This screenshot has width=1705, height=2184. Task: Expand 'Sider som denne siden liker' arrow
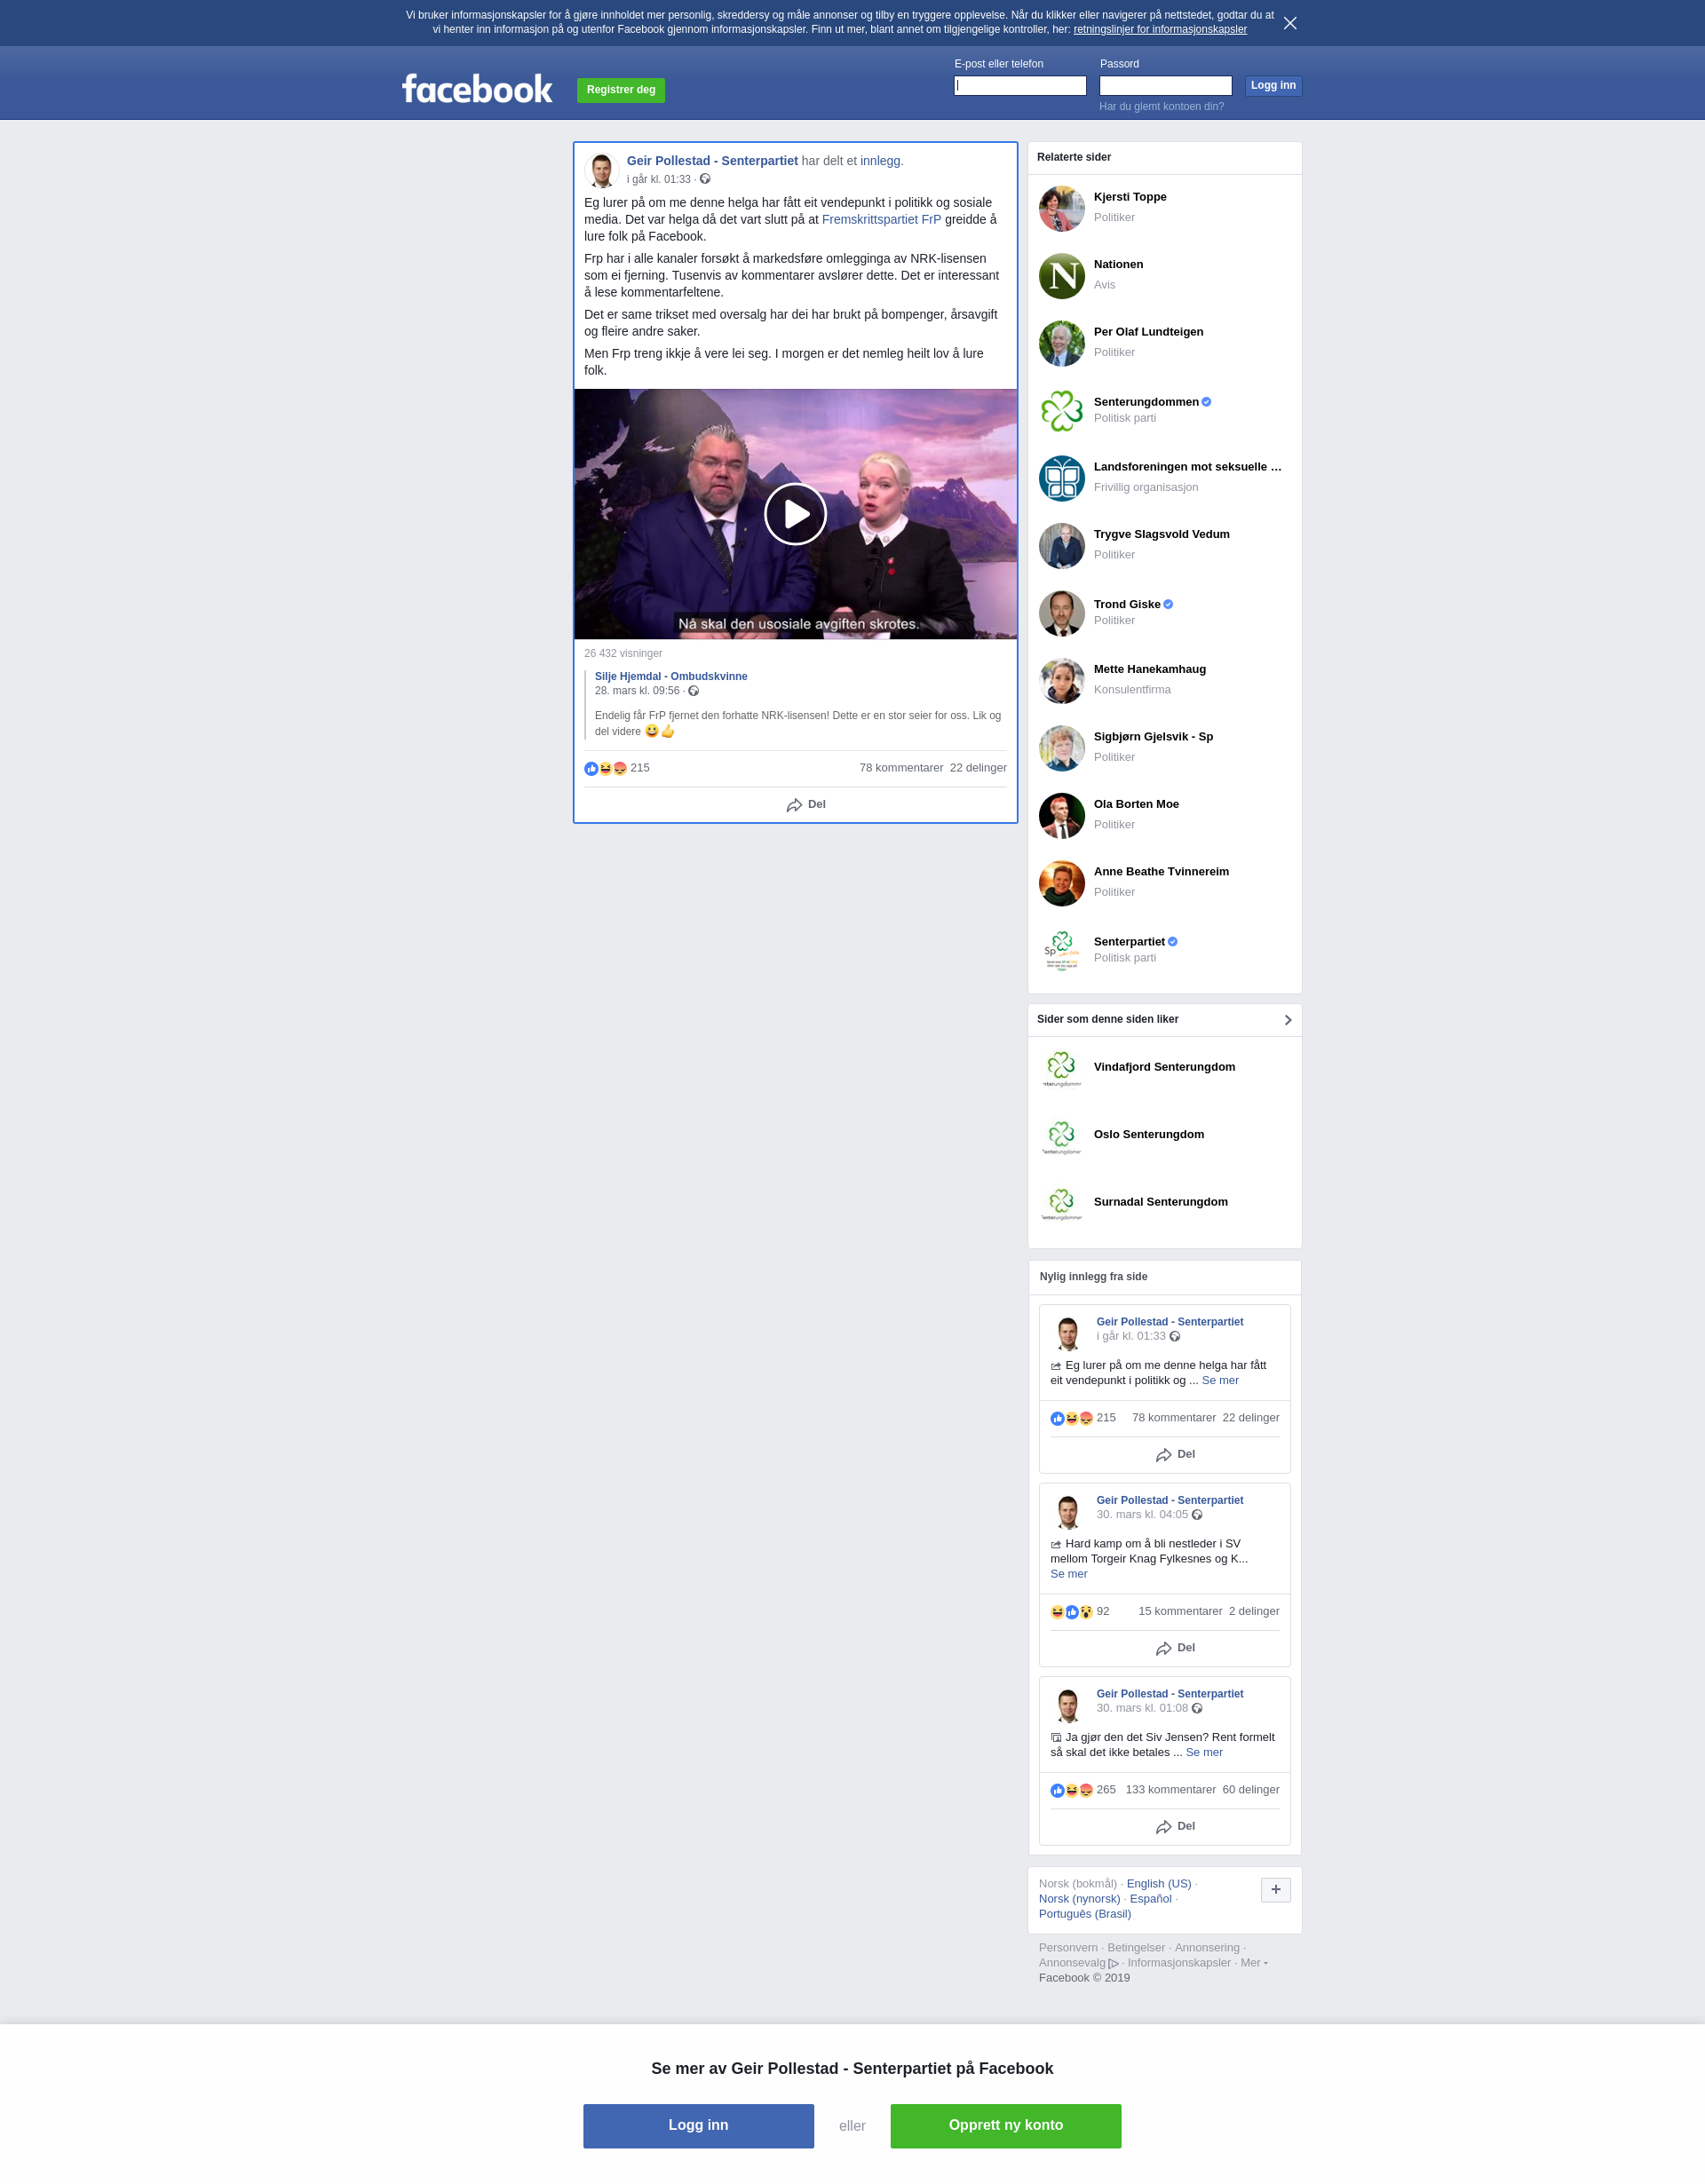(x=1288, y=1020)
